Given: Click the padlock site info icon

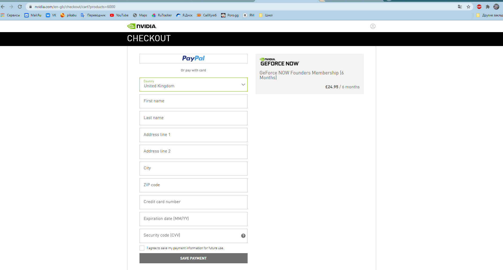Looking at the screenshot, I should [31, 7].
